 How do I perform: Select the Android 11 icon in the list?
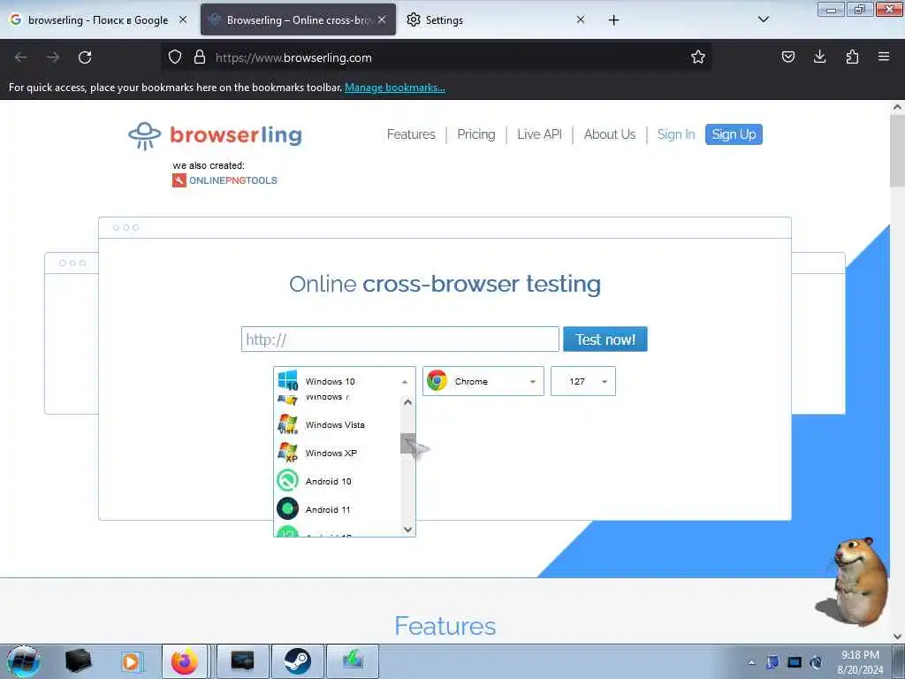[287, 508]
